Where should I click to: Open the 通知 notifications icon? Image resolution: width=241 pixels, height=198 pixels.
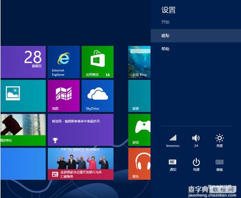point(173,165)
